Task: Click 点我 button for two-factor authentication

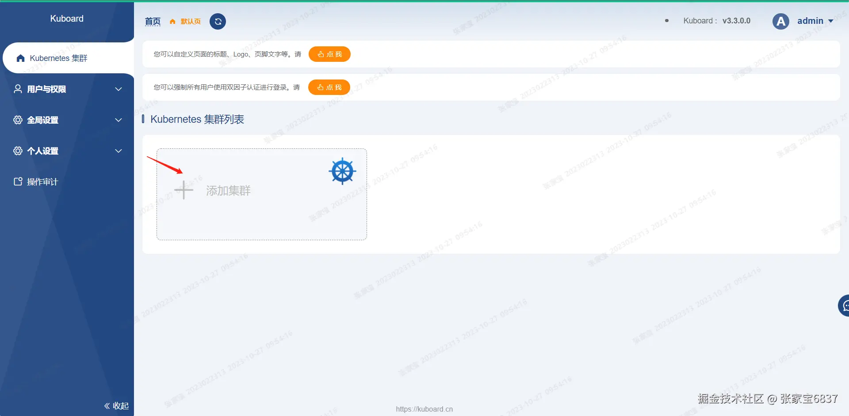Action: pyautogui.click(x=329, y=87)
